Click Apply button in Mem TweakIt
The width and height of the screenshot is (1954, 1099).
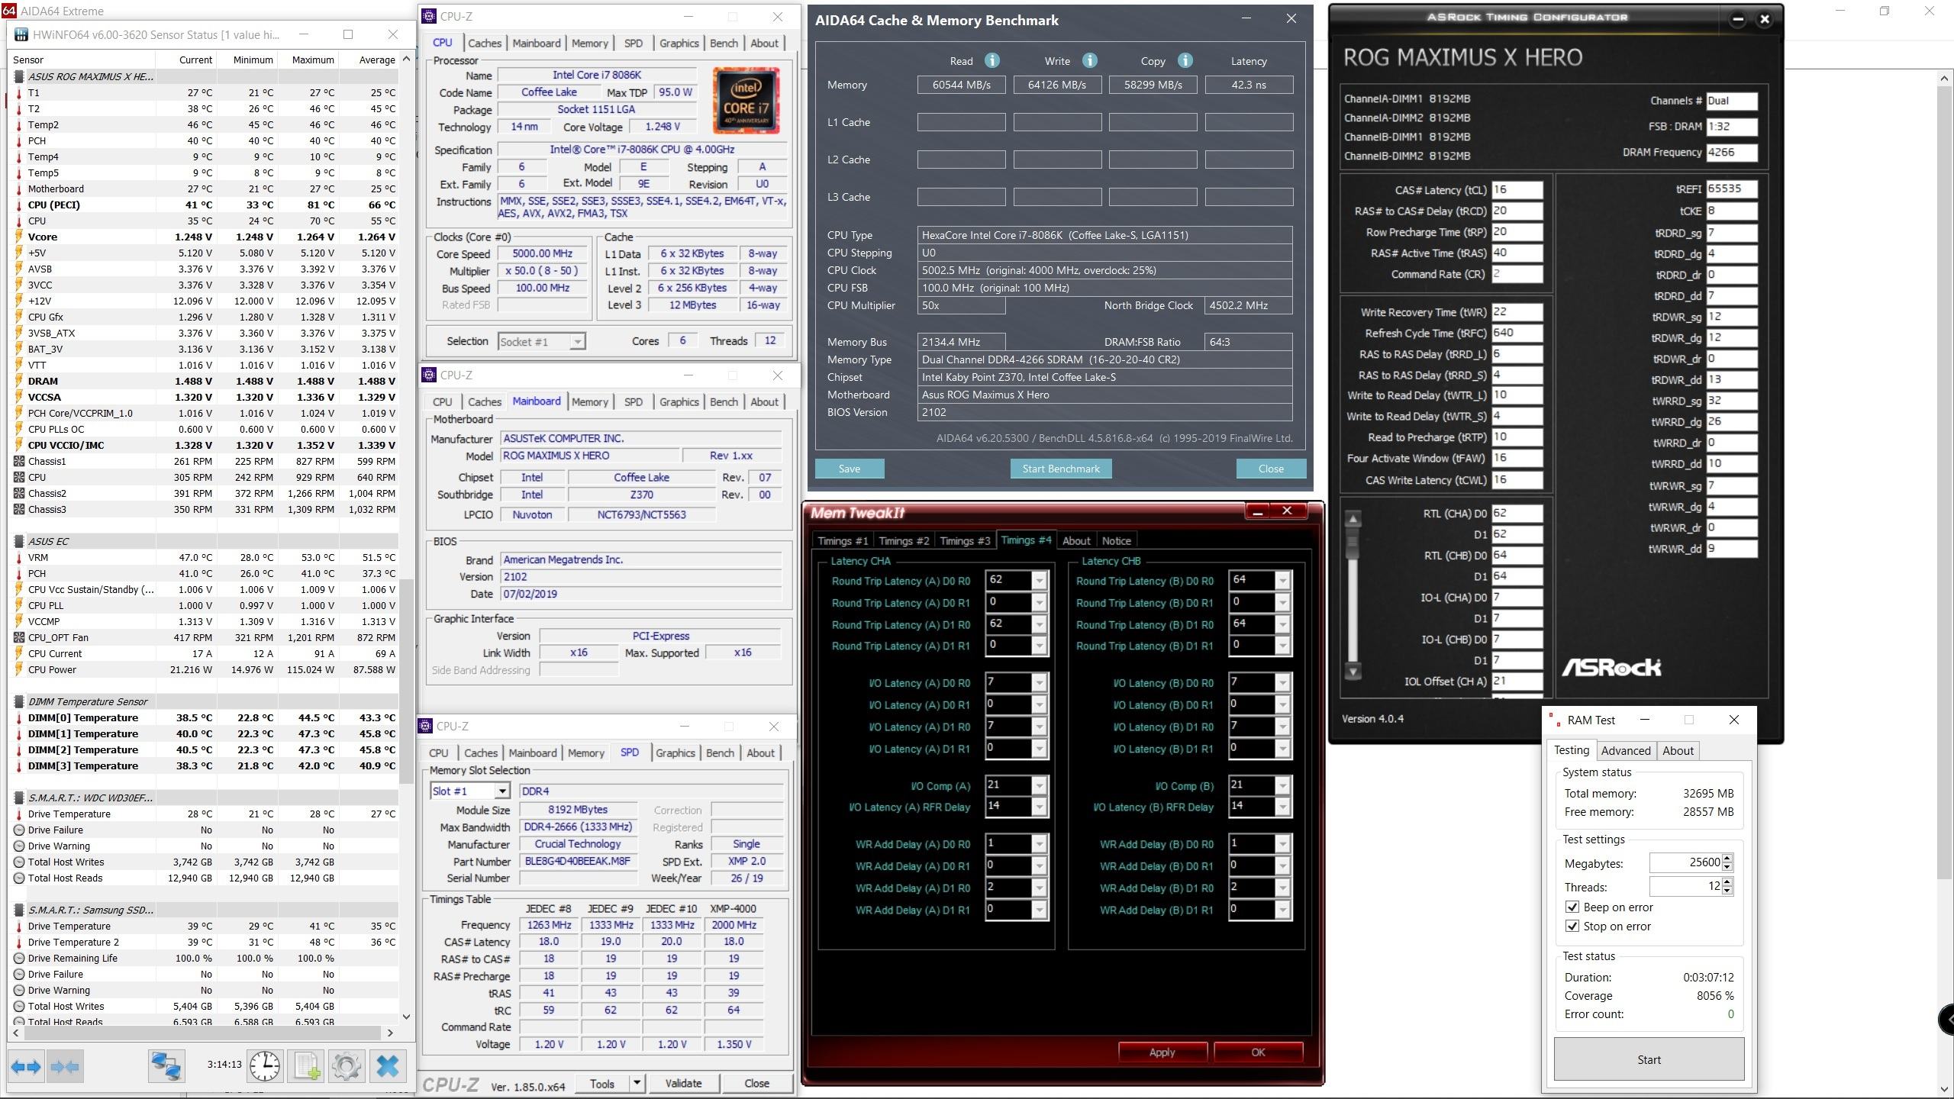pos(1162,1052)
